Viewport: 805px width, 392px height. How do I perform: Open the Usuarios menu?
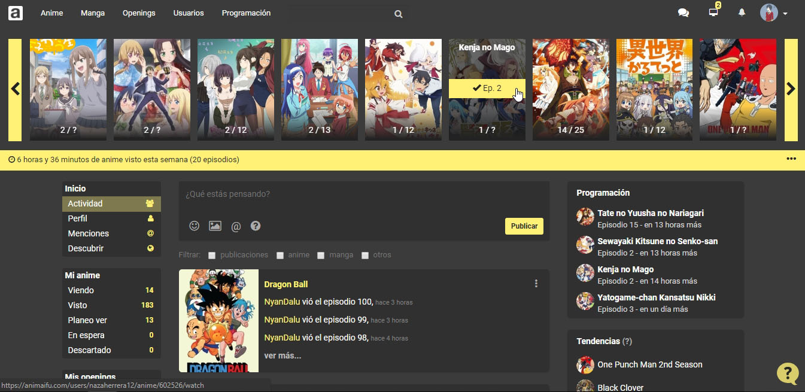189,13
